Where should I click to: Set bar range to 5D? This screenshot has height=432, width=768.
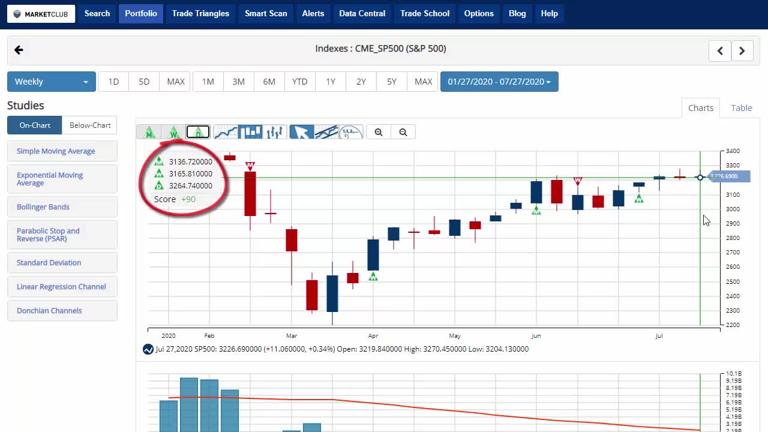pos(144,82)
